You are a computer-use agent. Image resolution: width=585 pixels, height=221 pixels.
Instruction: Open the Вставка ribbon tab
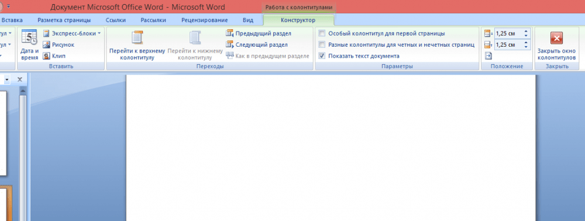click(x=12, y=20)
